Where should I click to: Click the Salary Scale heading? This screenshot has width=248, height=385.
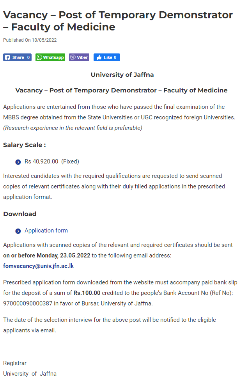25,145
